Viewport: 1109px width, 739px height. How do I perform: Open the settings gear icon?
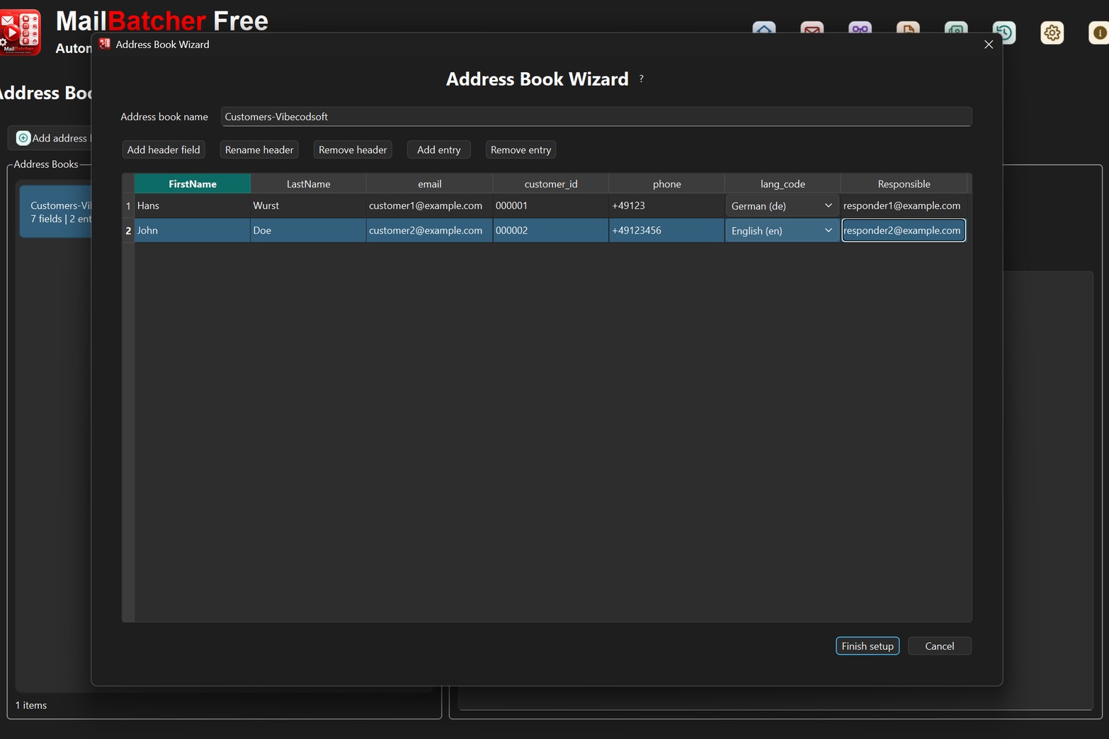(x=1052, y=33)
